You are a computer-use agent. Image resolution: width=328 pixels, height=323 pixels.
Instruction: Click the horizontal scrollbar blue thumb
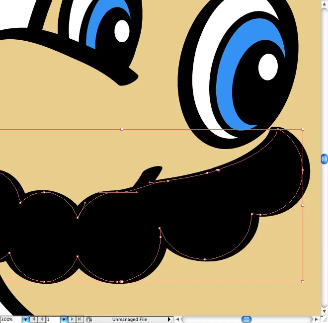point(246,319)
